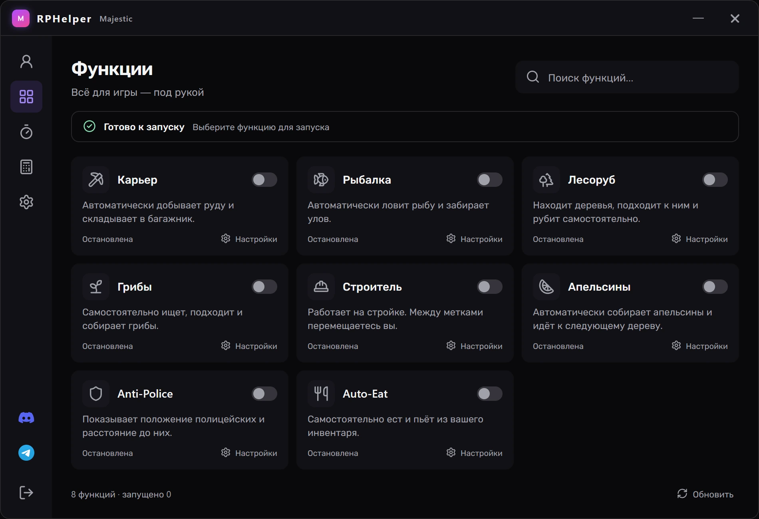
Task: Open Настройки for the Апельсины card
Action: (699, 346)
